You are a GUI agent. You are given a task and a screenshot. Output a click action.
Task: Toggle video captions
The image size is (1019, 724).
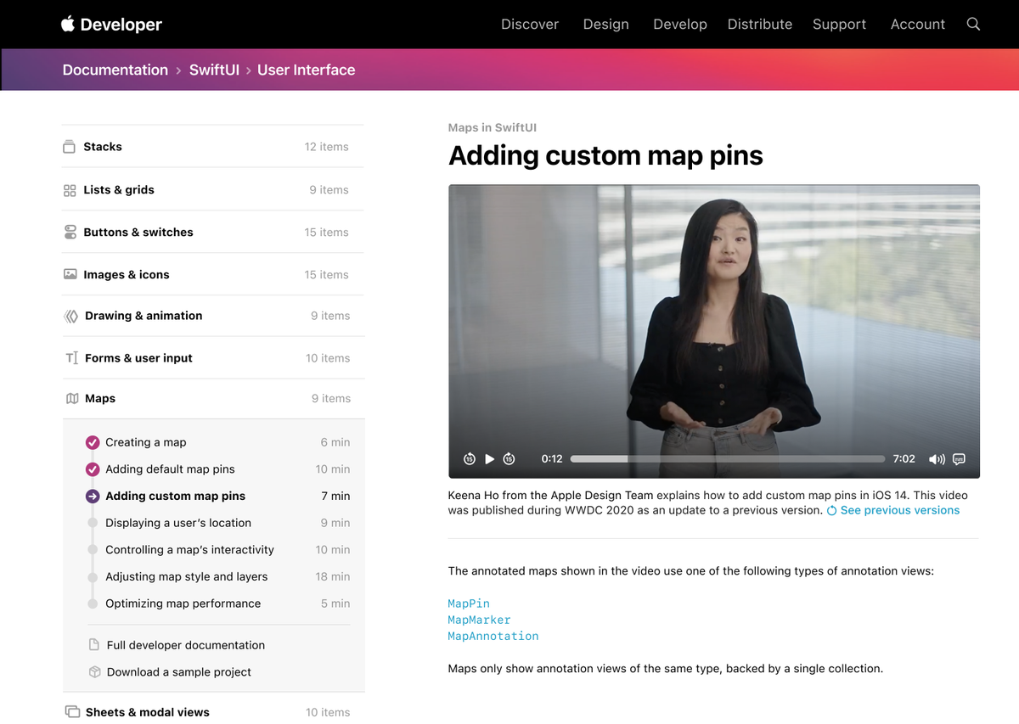click(959, 458)
